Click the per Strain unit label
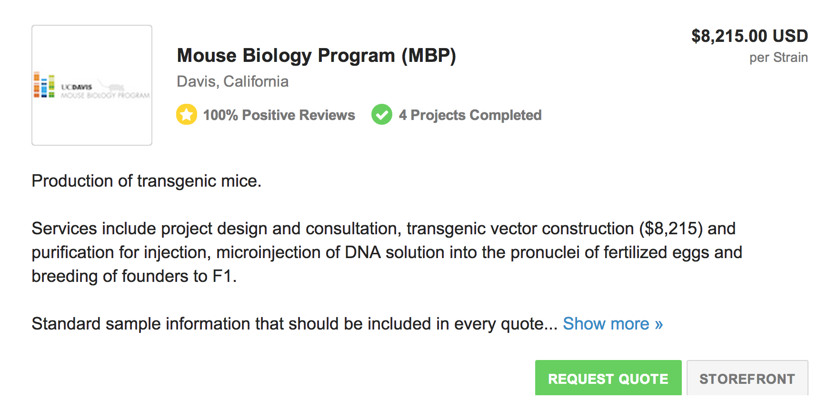This screenshot has height=420, width=838. point(778,58)
